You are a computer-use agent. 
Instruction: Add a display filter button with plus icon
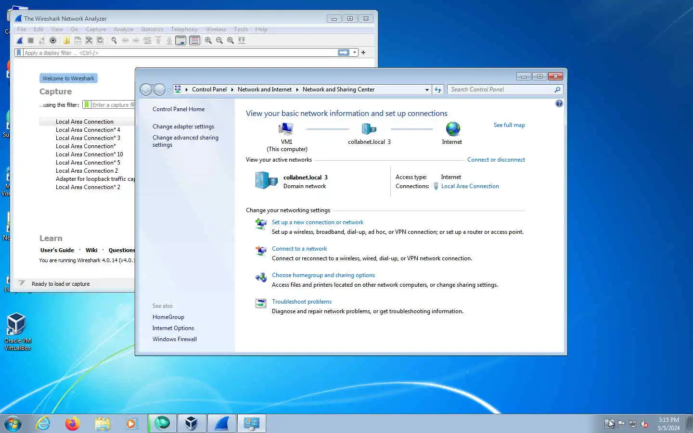363,52
